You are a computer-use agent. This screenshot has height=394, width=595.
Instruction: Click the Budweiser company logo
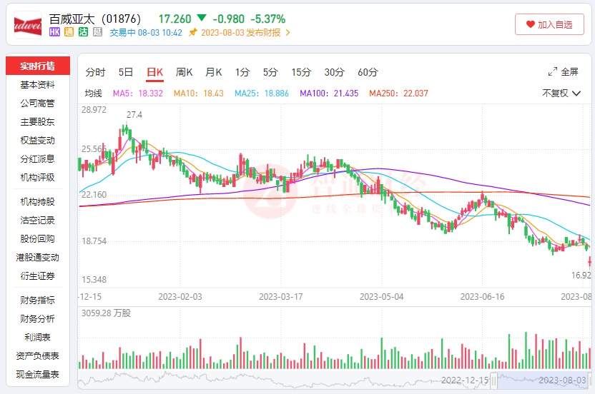point(29,24)
